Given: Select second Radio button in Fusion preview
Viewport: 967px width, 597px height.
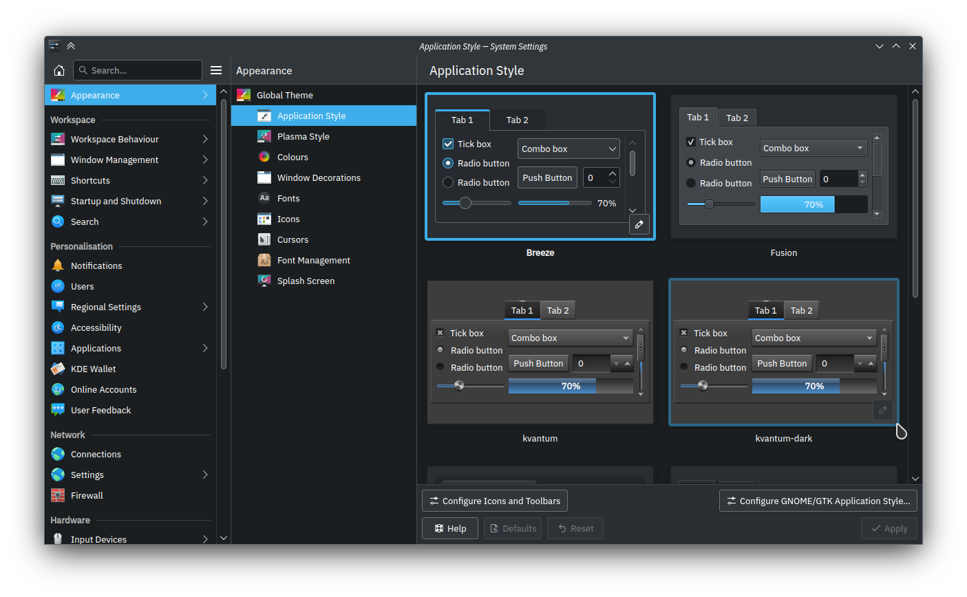Looking at the screenshot, I should pyautogui.click(x=691, y=183).
